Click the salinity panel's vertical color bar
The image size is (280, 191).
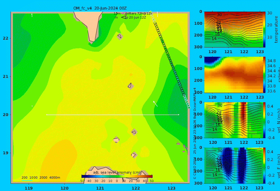[264, 75]
